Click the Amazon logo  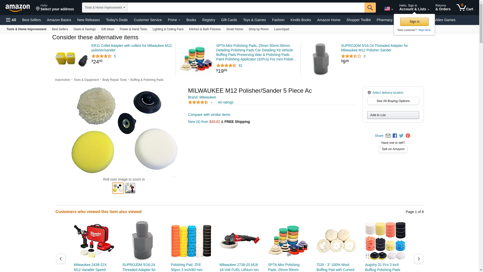pyautogui.click(x=18, y=8)
